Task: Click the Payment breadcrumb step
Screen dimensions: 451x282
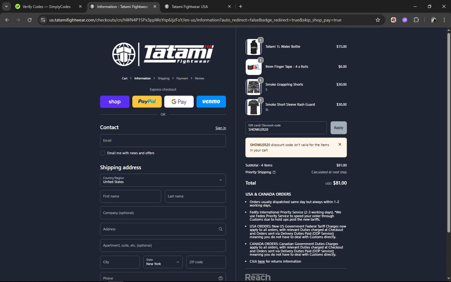Action: click(182, 78)
